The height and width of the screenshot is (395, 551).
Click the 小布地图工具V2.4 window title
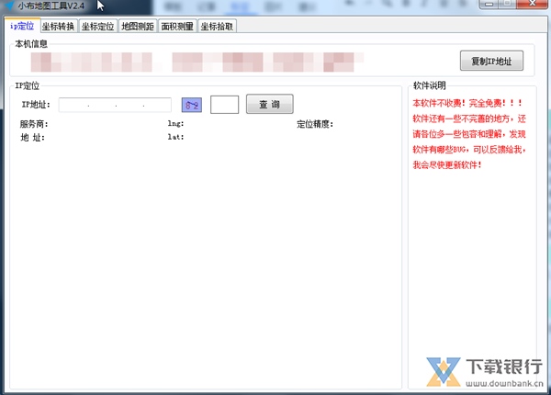(51, 6)
